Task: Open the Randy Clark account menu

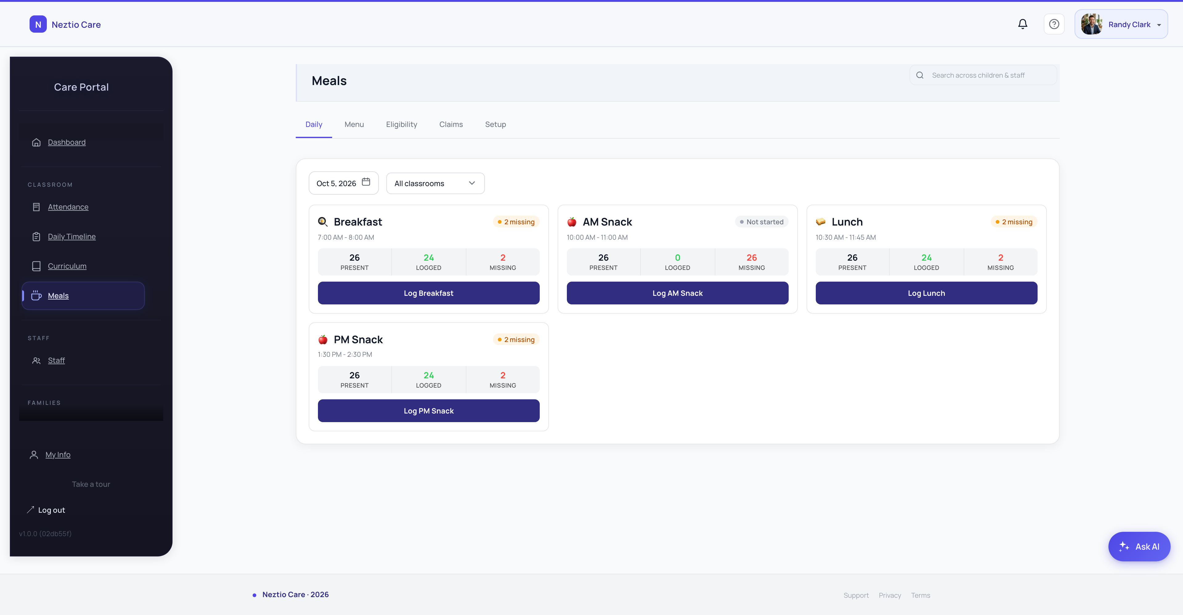Action: point(1120,24)
